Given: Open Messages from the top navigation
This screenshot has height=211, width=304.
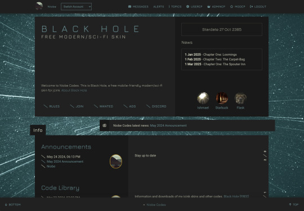Looking at the screenshot, I should click(140, 7).
